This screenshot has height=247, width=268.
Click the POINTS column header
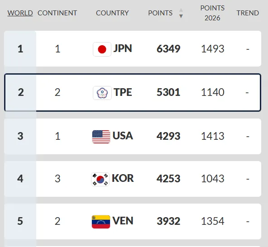(x=160, y=13)
